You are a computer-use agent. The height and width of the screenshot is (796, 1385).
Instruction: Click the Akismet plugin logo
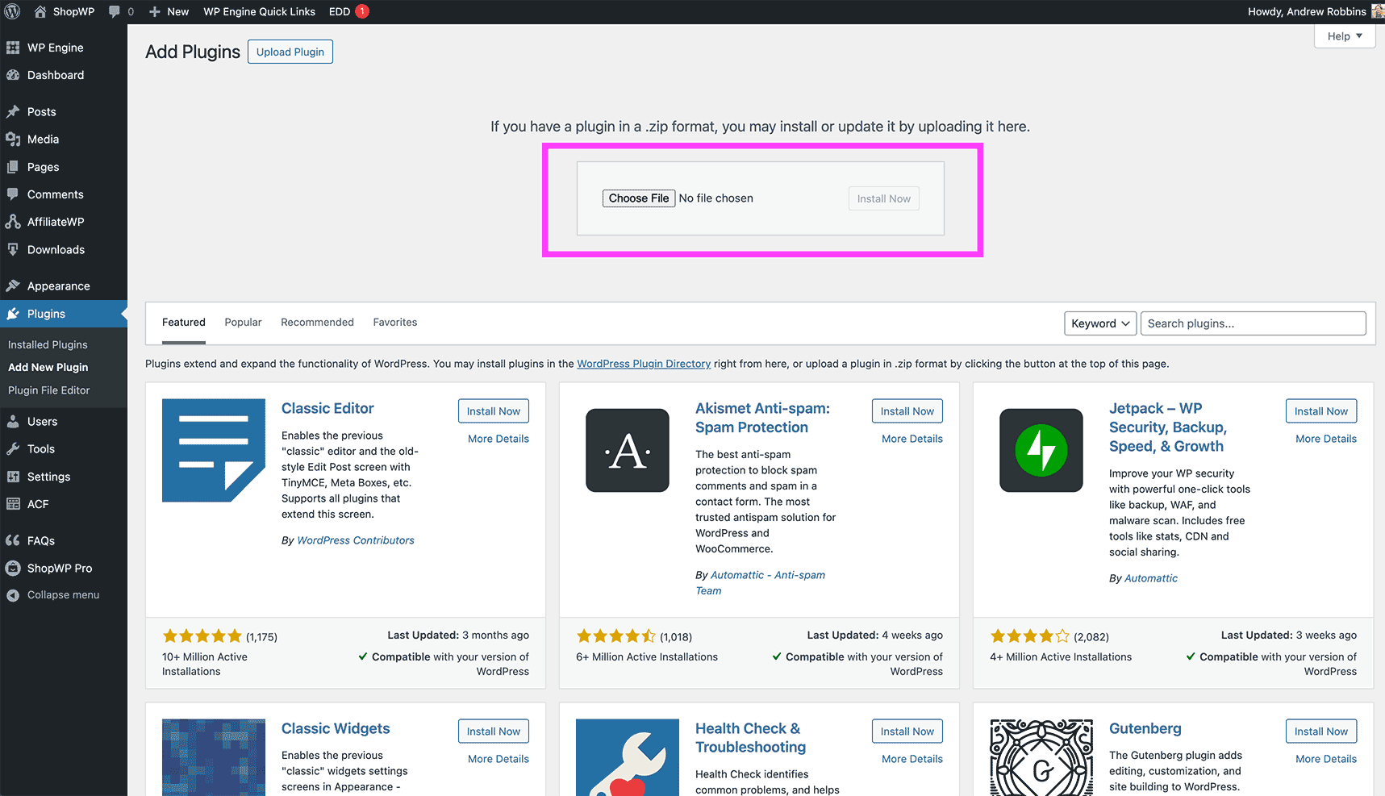point(628,450)
